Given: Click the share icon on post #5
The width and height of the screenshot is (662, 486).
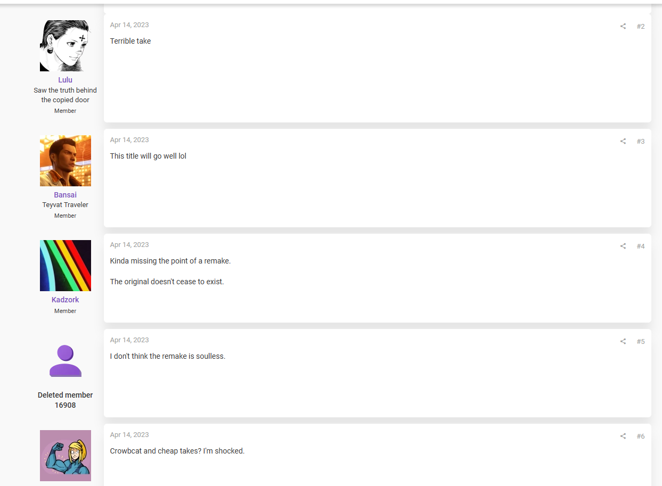Looking at the screenshot, I should pos(623,341).
